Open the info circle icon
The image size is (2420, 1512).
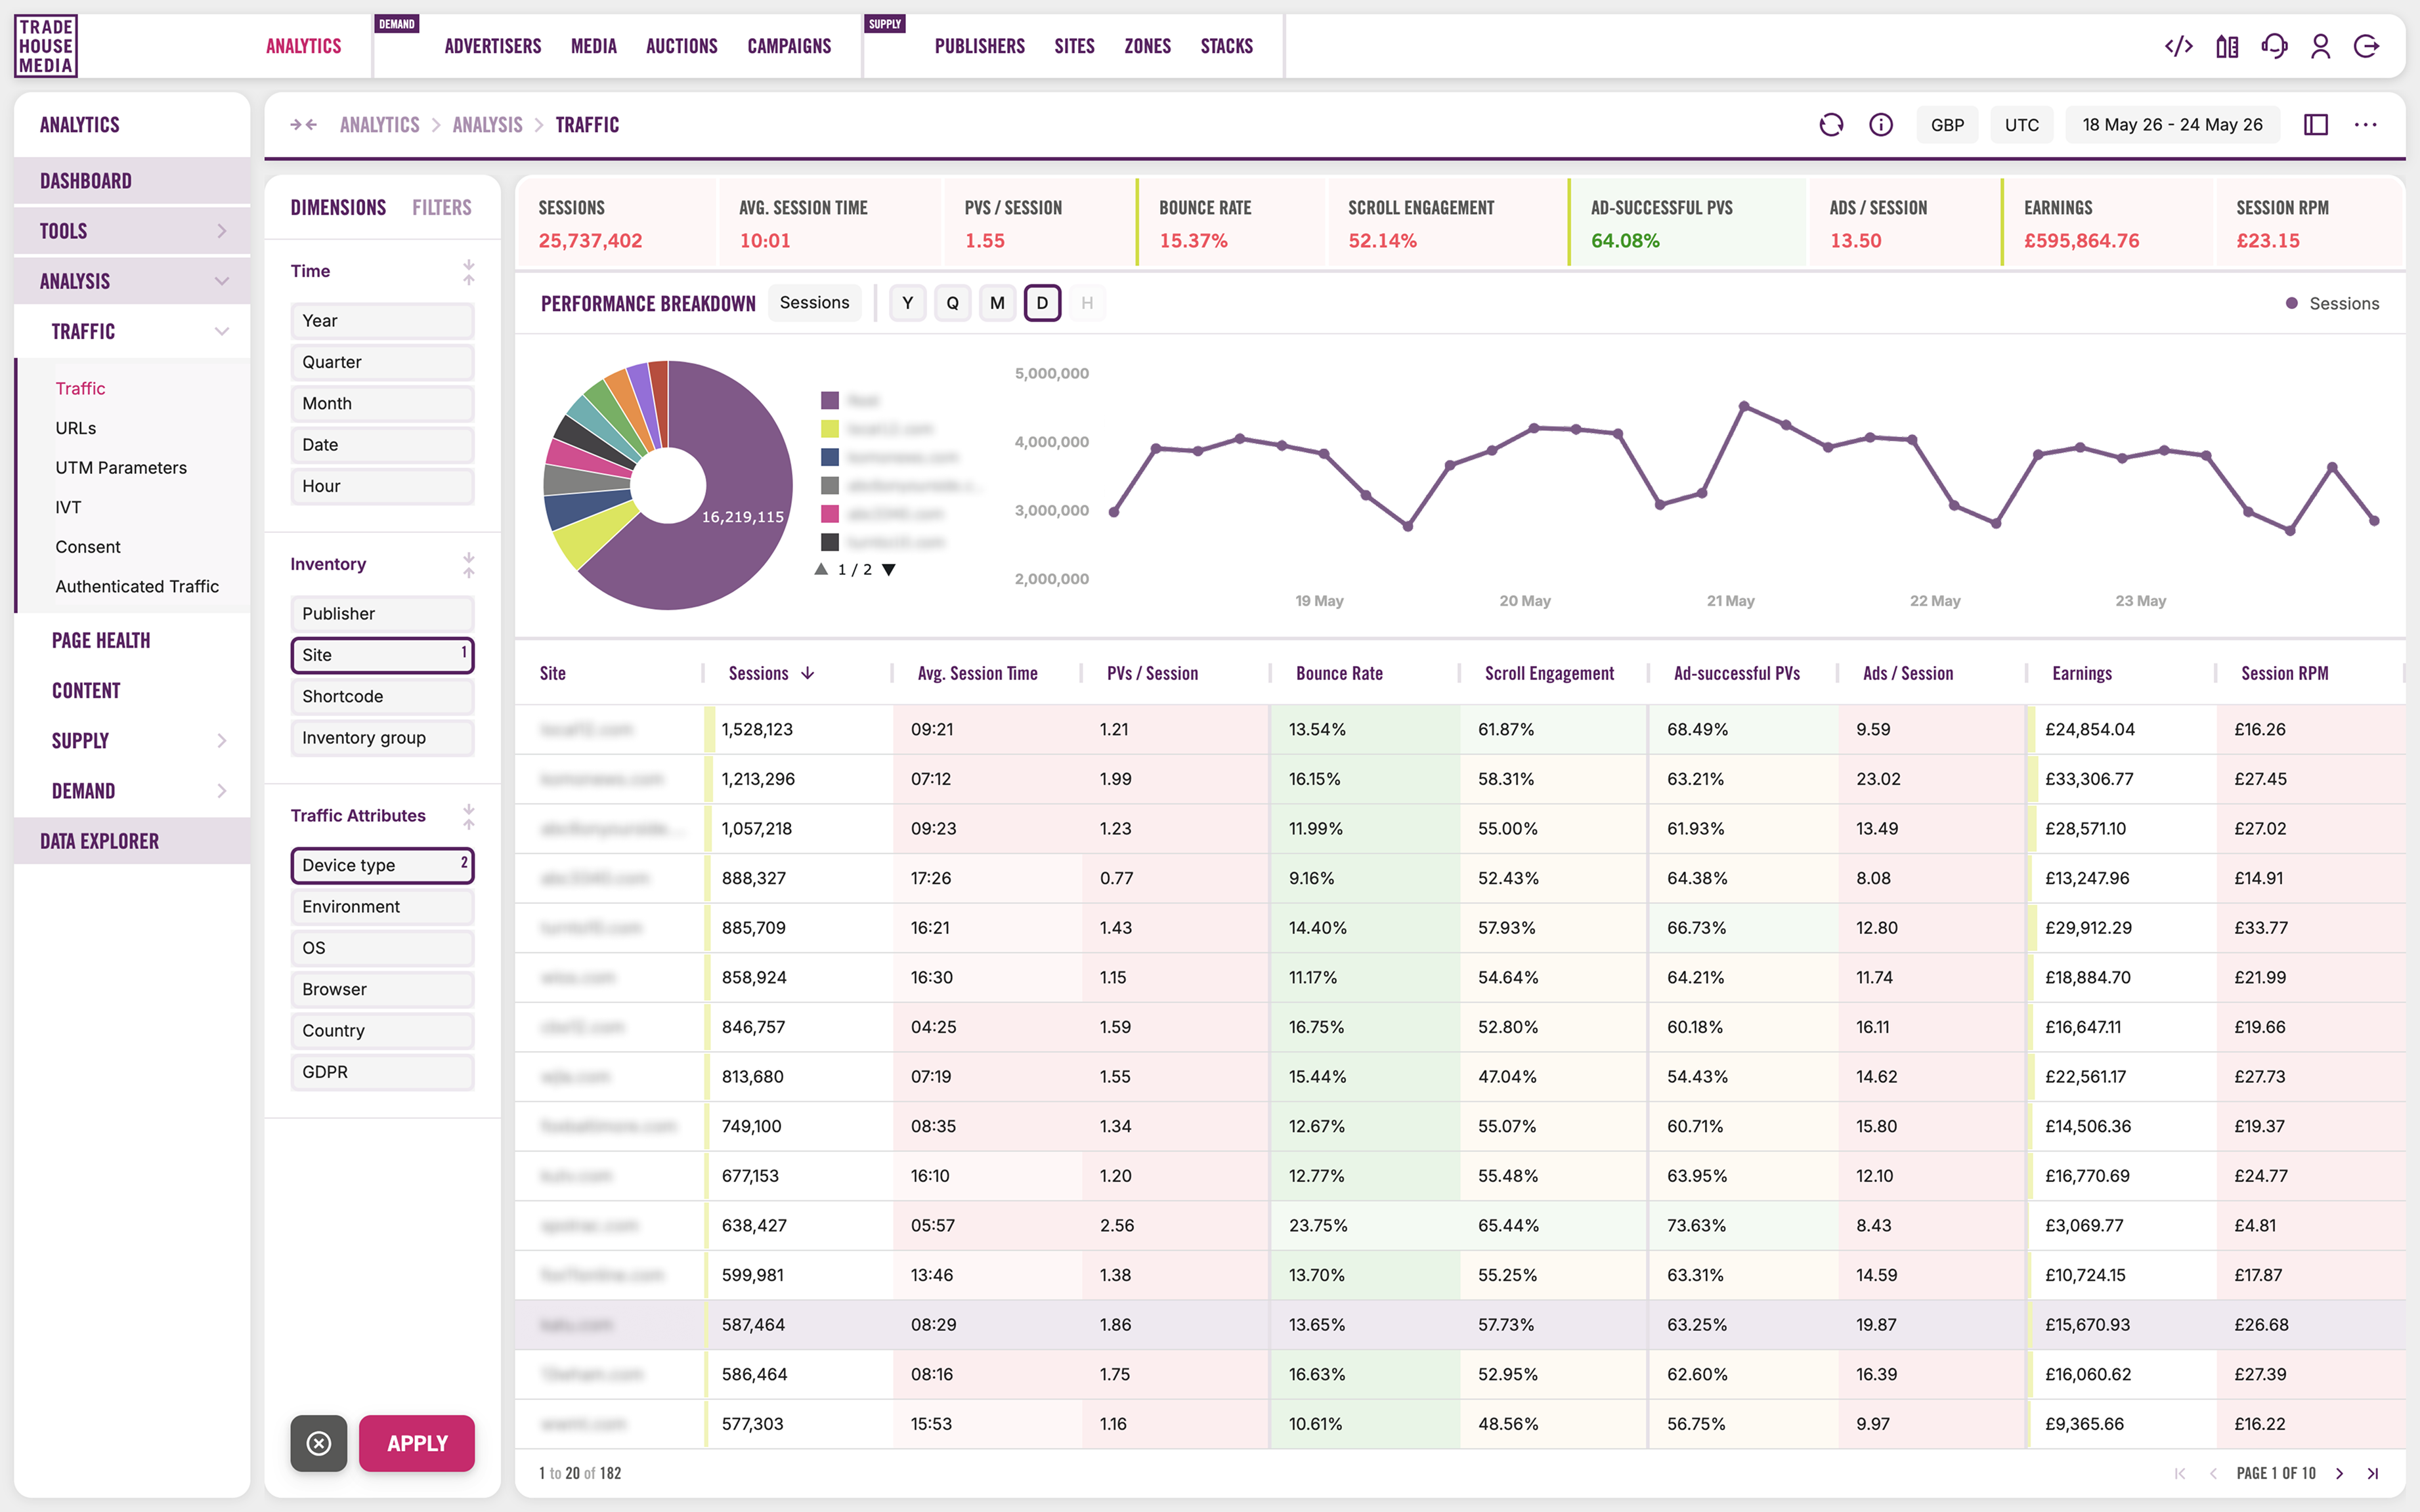coord(1881,124)
